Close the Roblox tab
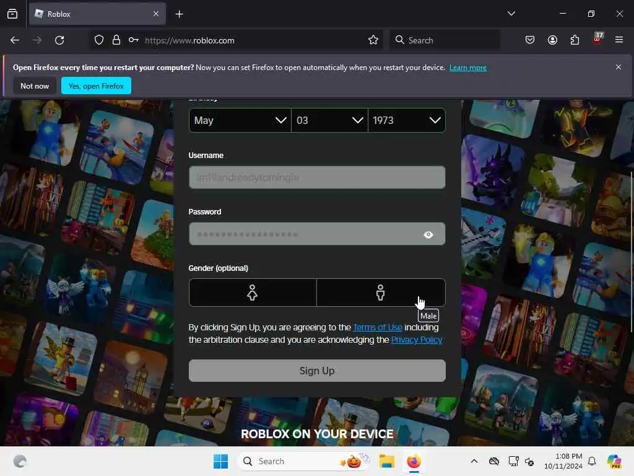 tap(156, 14)
